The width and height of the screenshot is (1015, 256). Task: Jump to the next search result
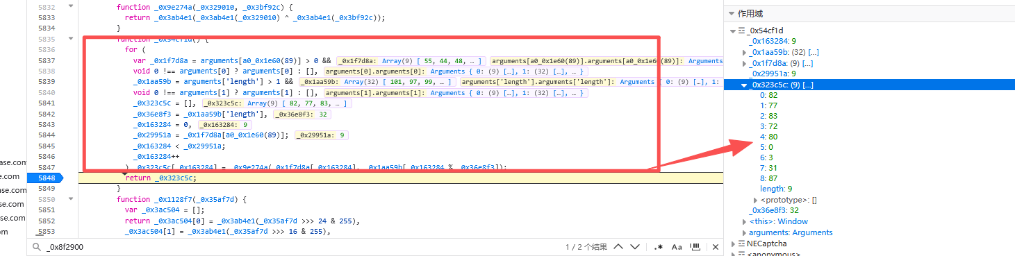[x=634, y=246]
